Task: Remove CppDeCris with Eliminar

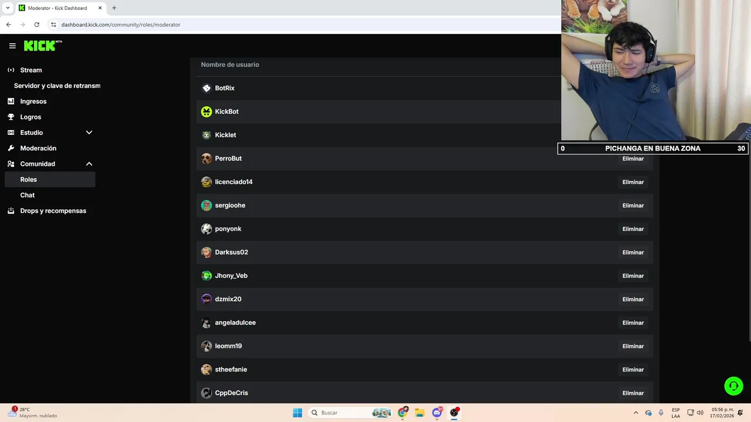Action: [633, 393]
